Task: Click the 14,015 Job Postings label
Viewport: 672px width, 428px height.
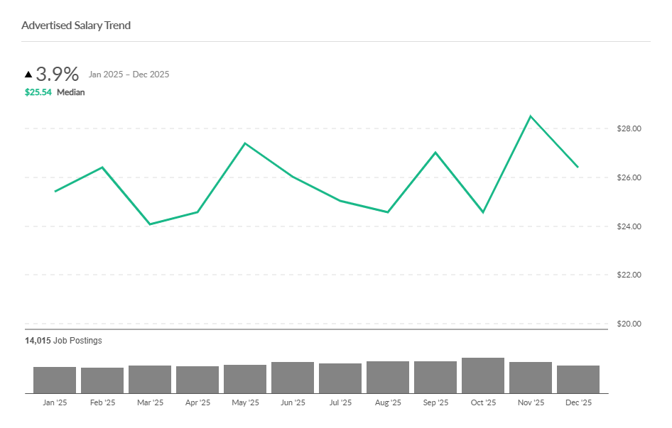Action: point(63,341)
